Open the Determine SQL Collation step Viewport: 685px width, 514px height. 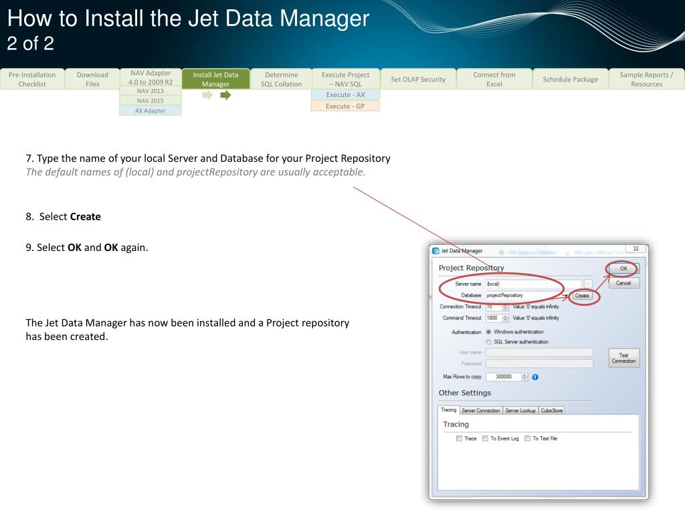point(282,79)
